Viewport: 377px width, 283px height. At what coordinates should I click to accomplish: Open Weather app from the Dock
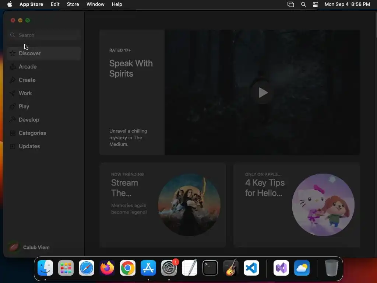[302, 268]
